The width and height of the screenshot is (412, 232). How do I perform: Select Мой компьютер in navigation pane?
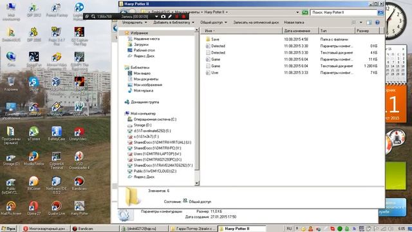(143, 113)
